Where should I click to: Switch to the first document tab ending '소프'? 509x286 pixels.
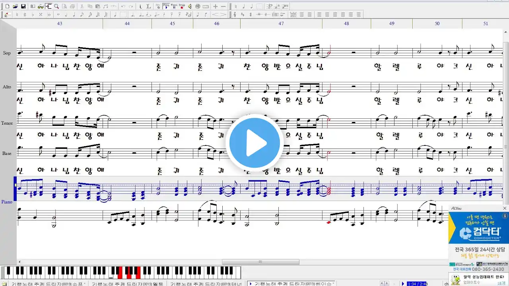(x=48, y=284)
